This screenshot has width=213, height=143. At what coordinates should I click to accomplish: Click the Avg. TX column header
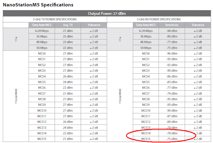(x=68, y=25)
